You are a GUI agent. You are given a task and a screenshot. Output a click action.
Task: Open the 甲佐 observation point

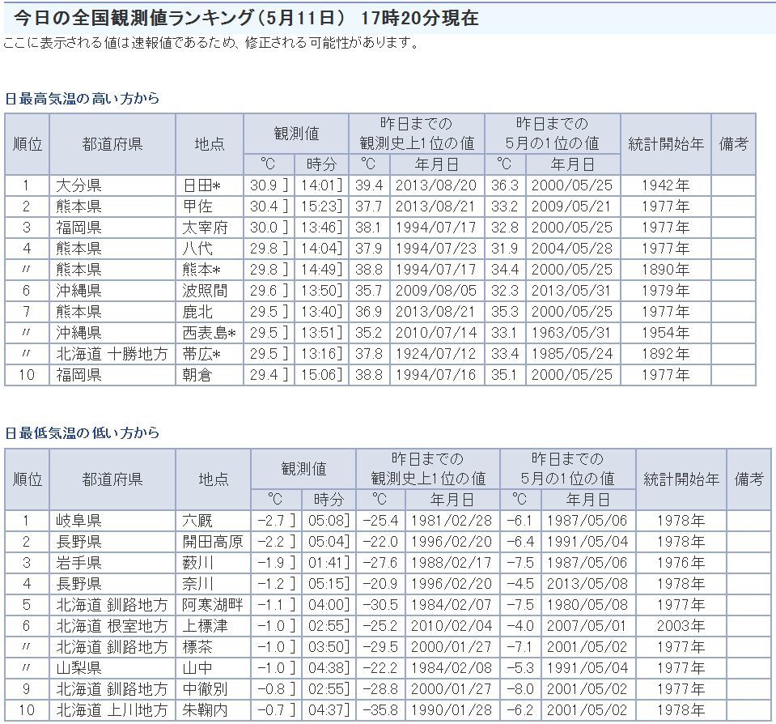198,207
